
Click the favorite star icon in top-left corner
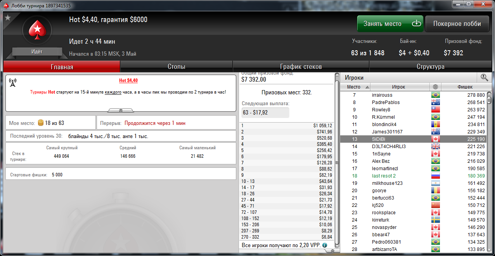(x=7, y=17)
